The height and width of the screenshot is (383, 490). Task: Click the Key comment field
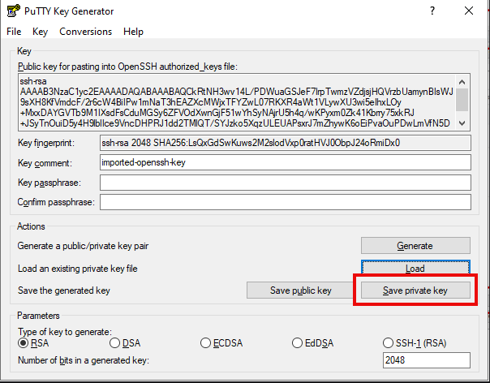click(x=286, y=162)
